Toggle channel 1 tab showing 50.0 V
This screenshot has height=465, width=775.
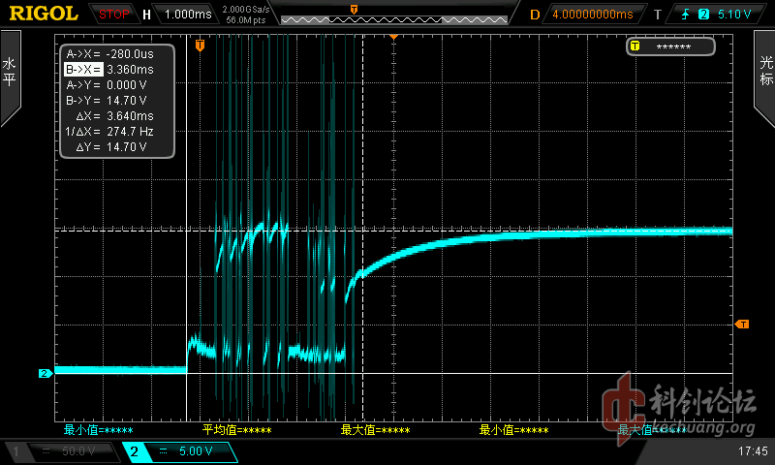tap(60, 451)
